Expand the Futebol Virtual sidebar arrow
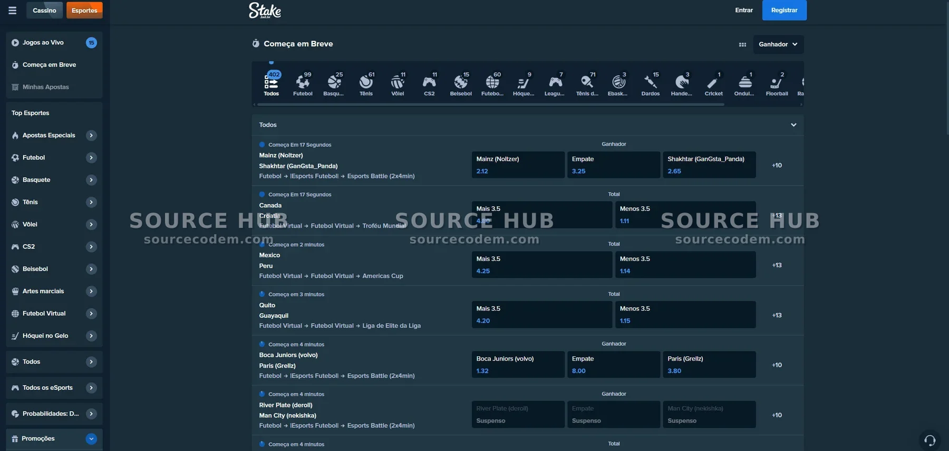 91,314
